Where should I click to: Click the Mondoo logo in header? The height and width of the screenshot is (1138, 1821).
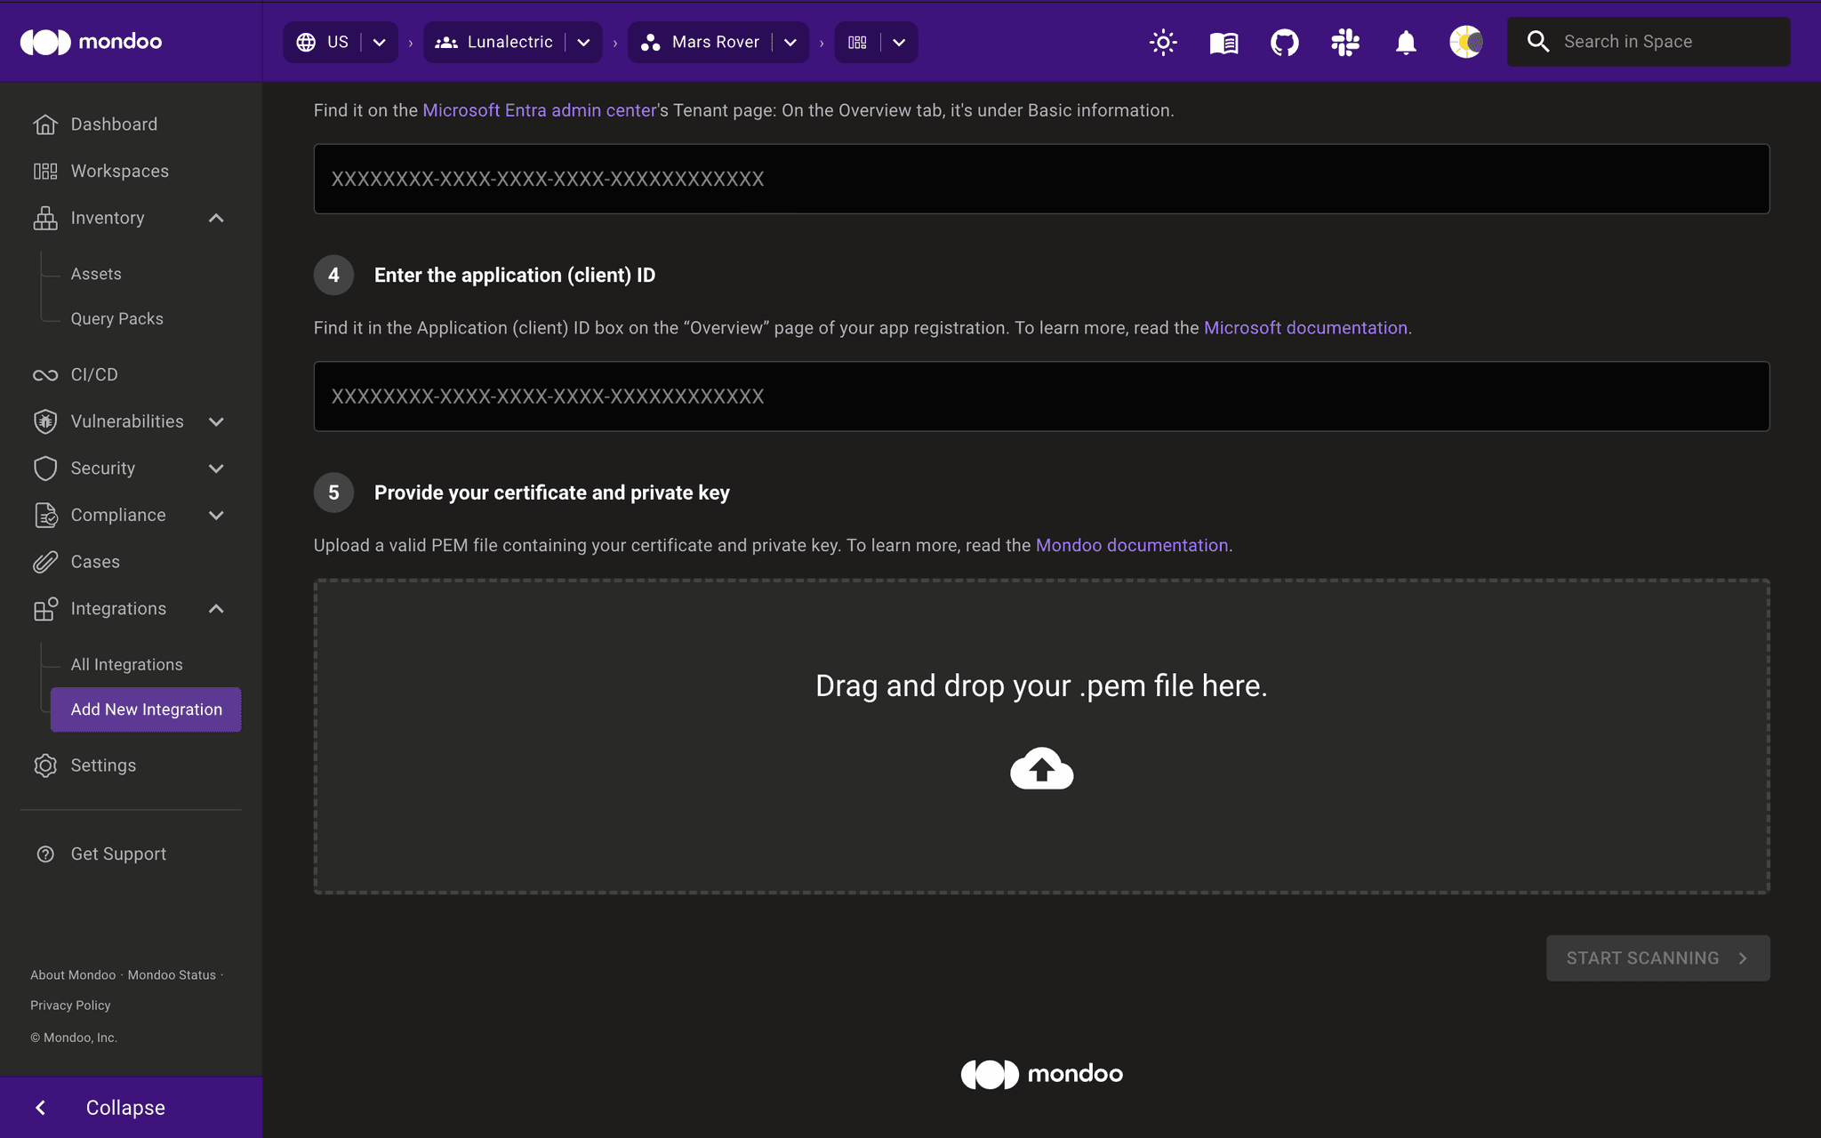click(91, 42)
